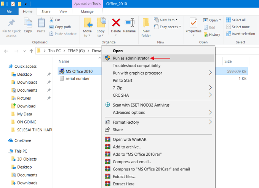The image size is (259, 188).
Task: Choose Run as administrator from context menu
Action: tap(158, 58)
